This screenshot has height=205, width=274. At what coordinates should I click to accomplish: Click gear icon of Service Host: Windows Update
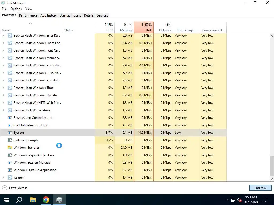pos(10,95)
